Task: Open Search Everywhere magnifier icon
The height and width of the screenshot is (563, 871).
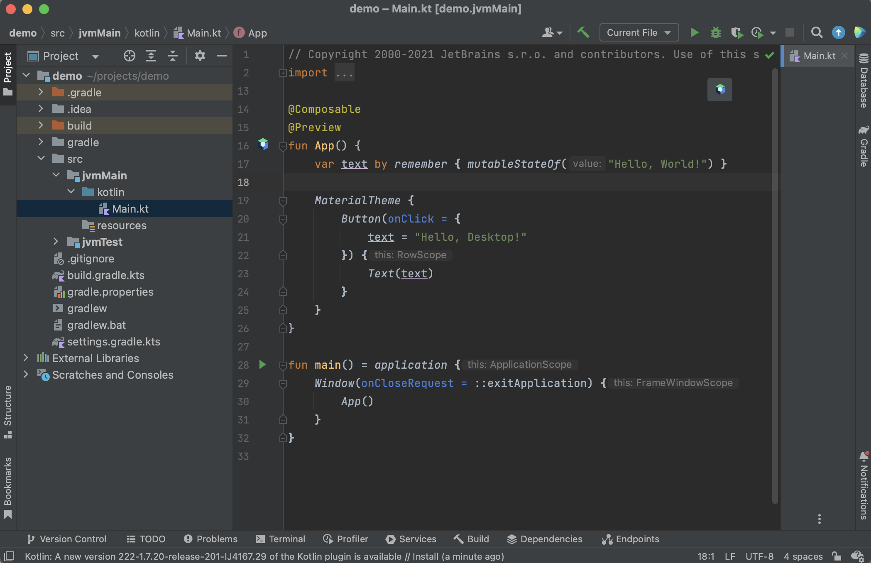Action: point(817,32)
